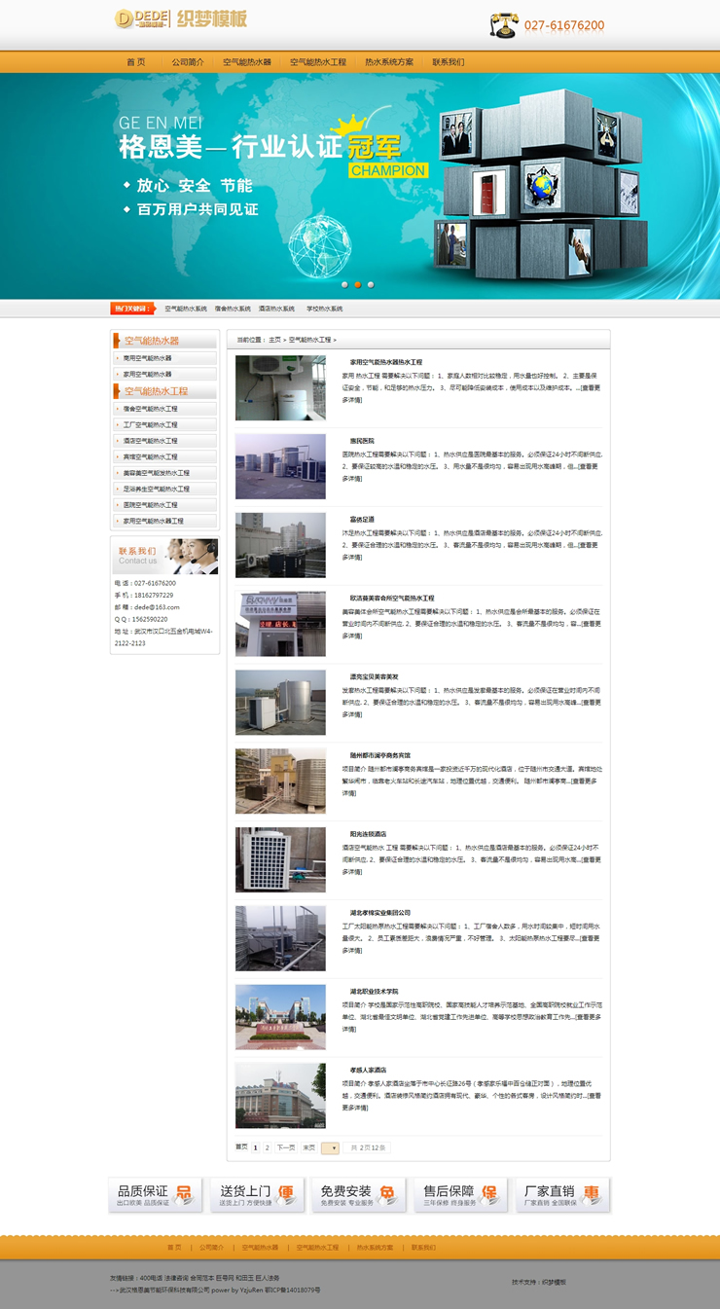Open 公司简介 in the top navigation bar

[x=188, y=62]
